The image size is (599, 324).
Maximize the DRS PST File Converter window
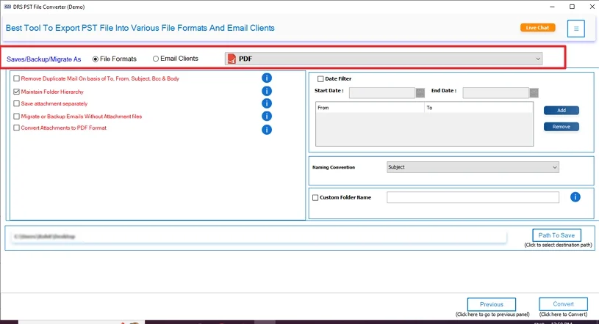(572, 7)
